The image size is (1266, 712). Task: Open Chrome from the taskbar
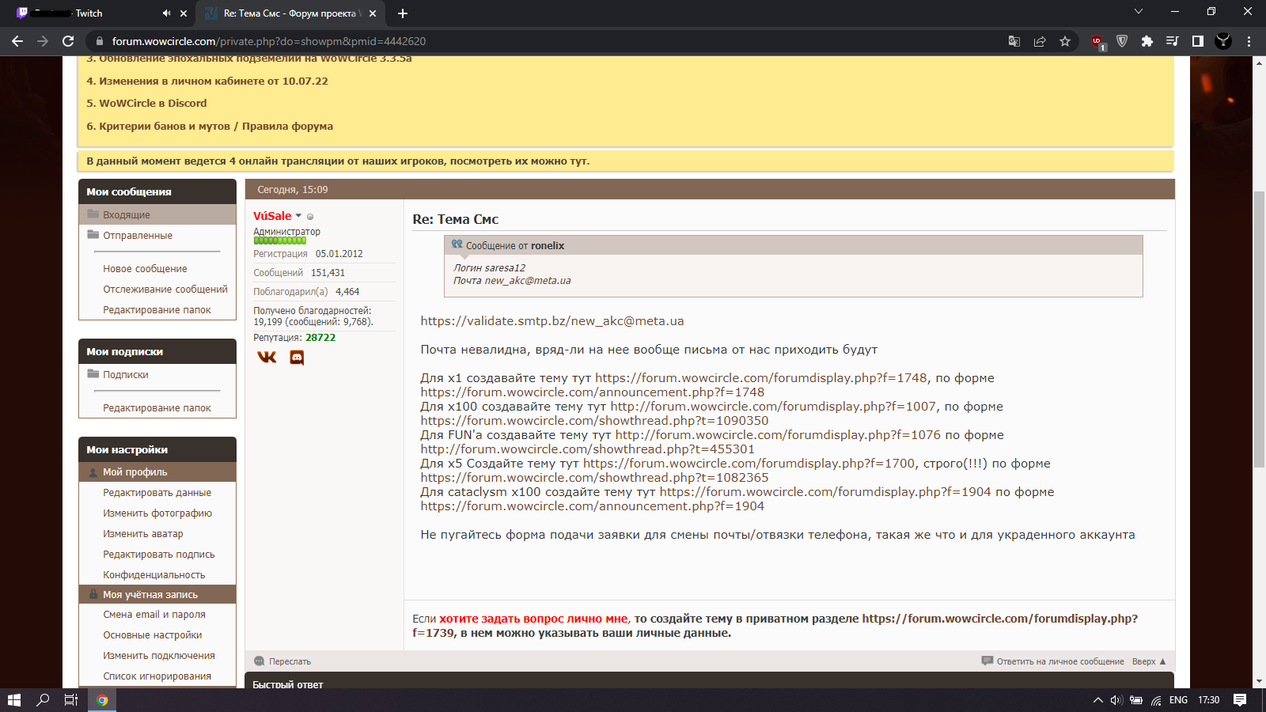102,700
